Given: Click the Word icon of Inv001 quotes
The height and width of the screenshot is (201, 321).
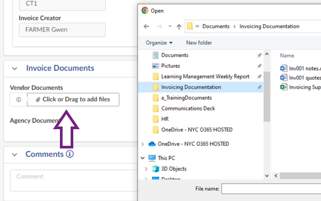Looking at the screenshot, I should click(x=284, y=78).
